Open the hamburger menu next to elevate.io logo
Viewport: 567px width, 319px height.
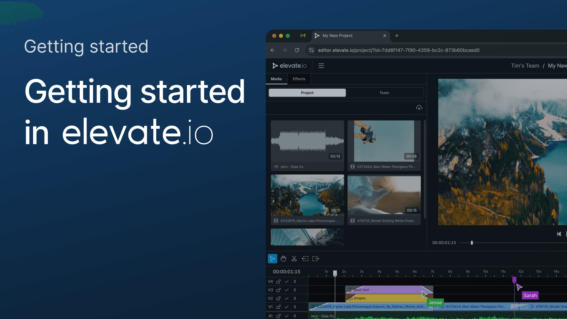[x=321, y=66]
